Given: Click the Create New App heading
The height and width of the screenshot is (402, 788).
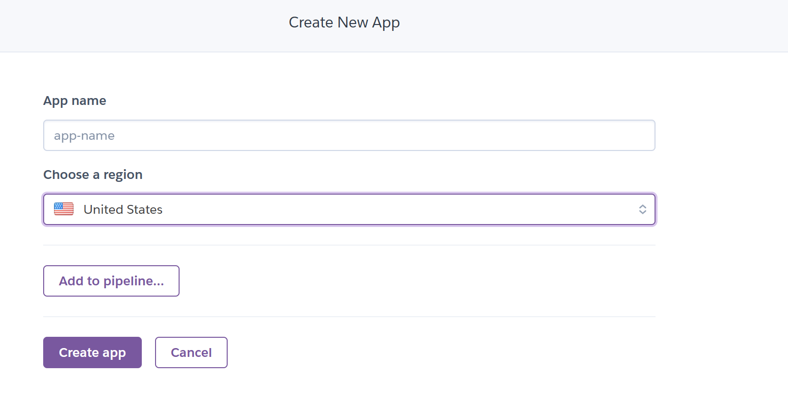Looking at the screenshot, I should pyautogui.click(x=344, y=23).
